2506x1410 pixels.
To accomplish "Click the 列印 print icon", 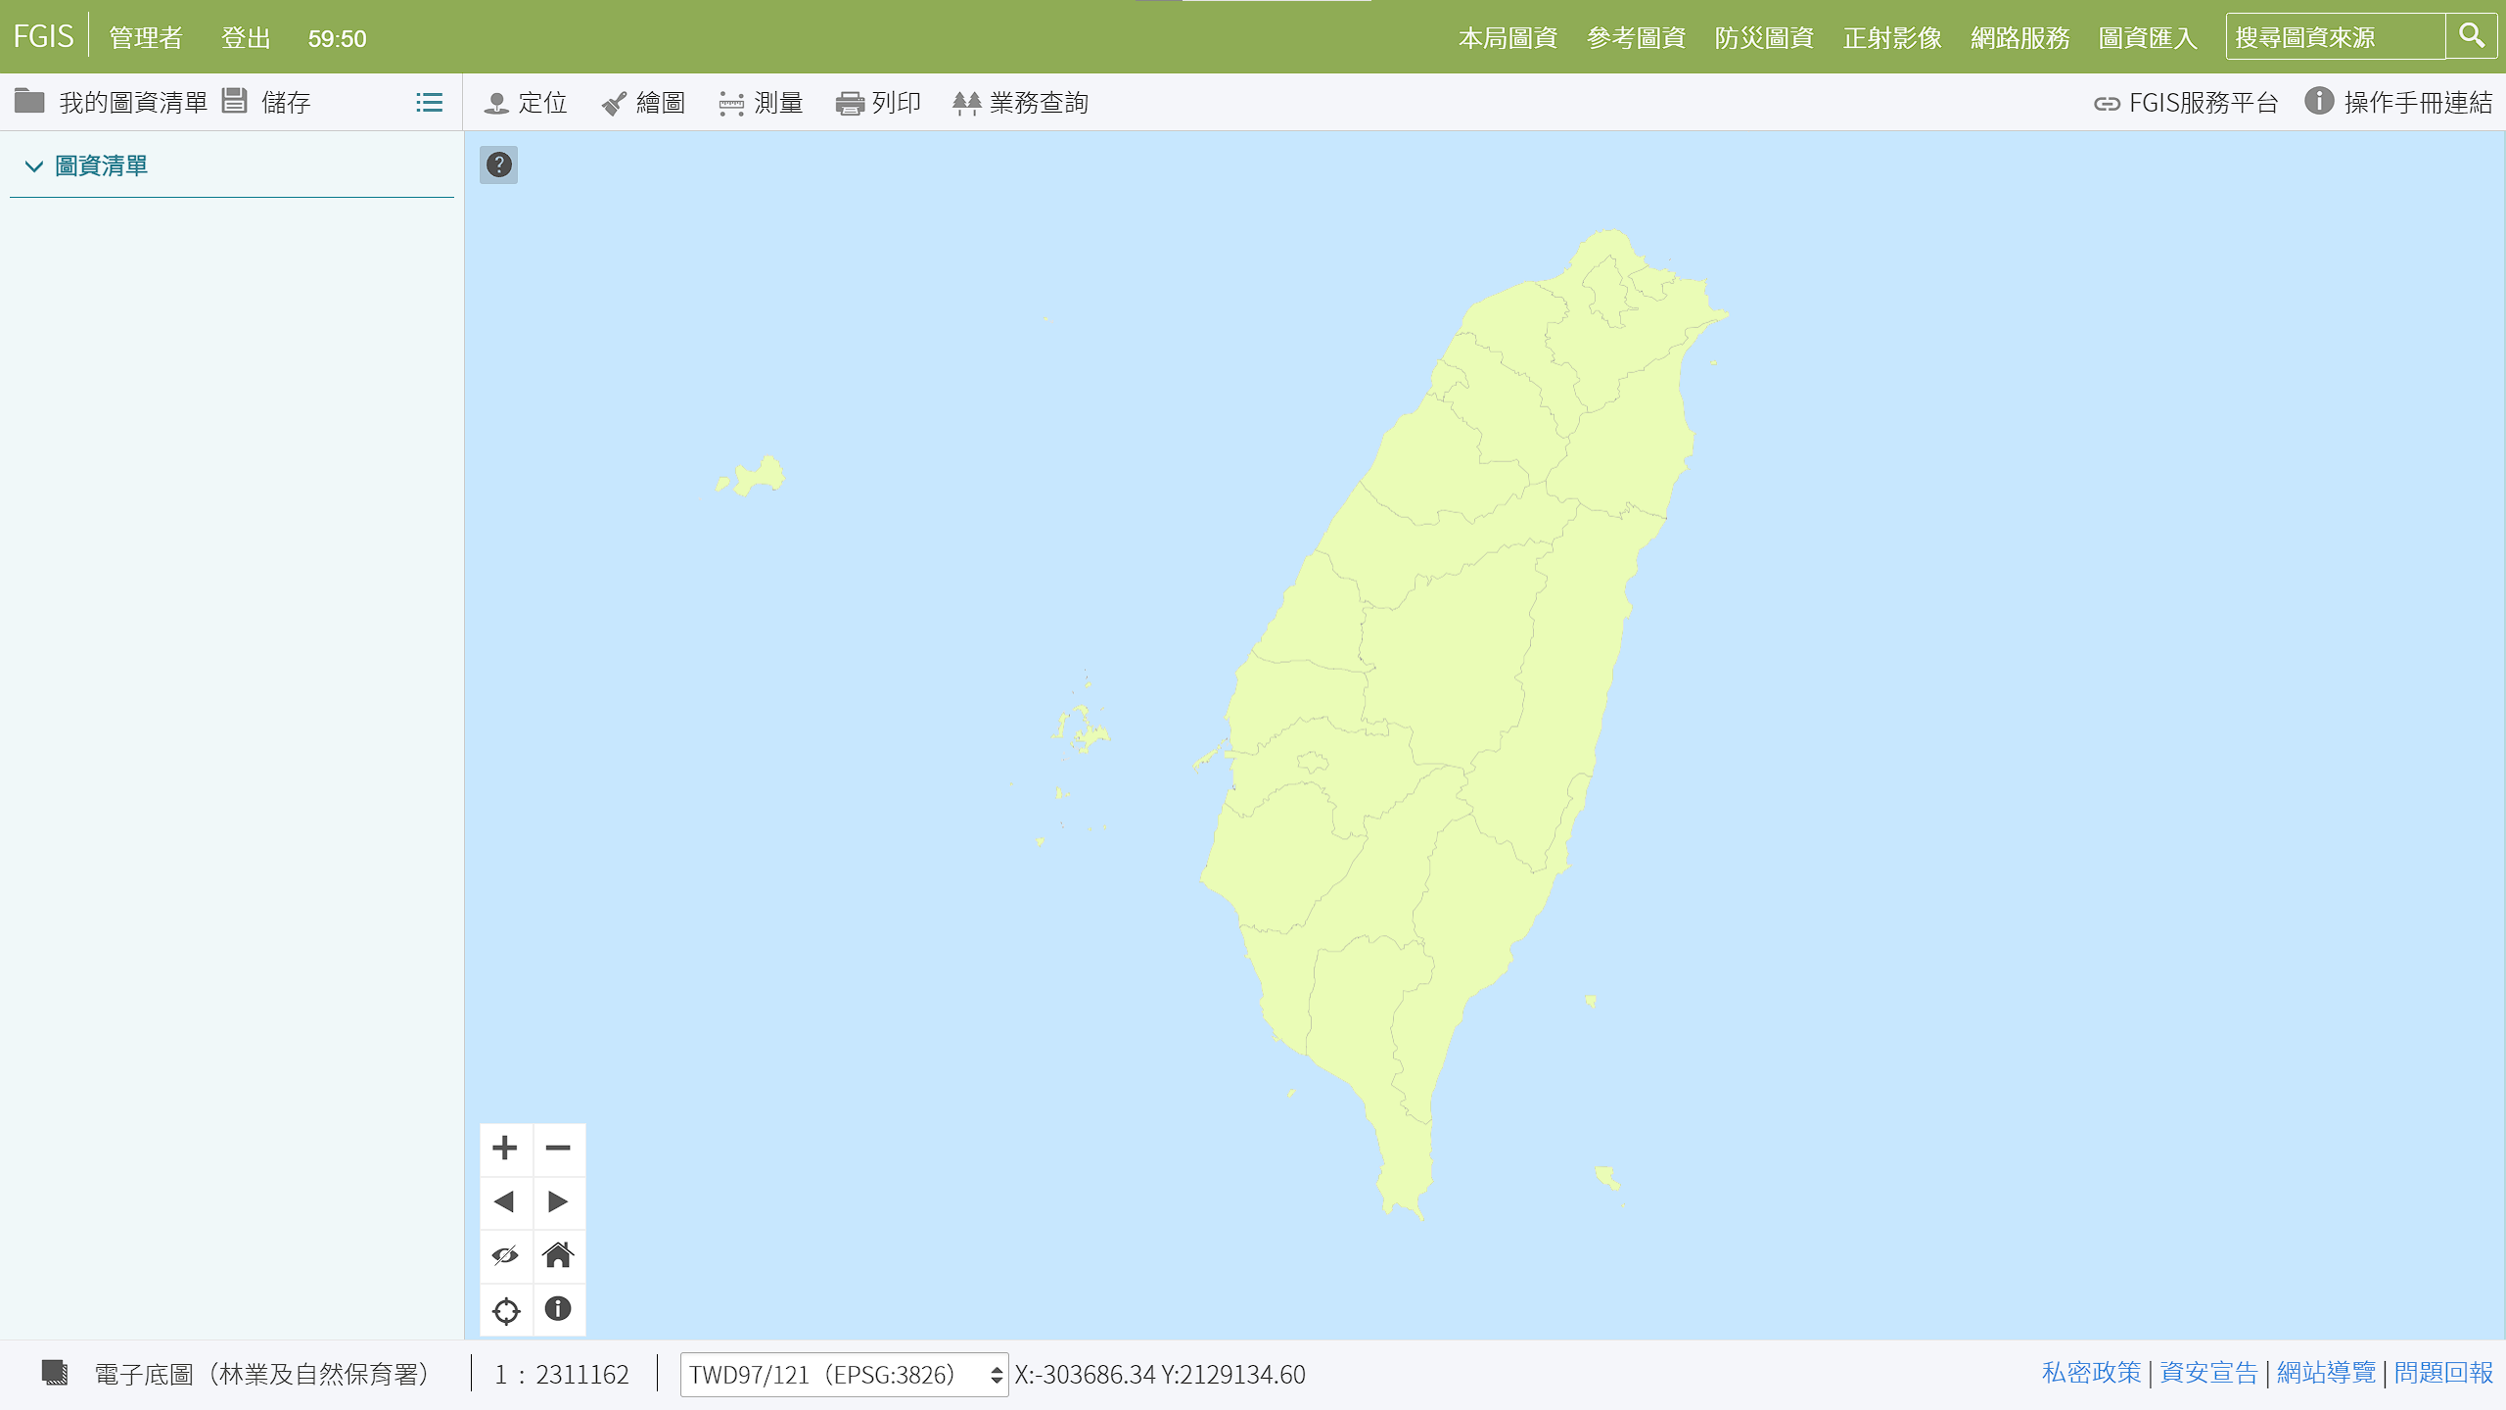I will [877, 102].
